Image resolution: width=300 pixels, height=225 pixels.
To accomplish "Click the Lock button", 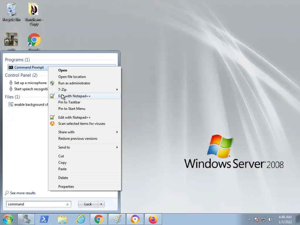I will pyautogui.click(x=88, y=204).
